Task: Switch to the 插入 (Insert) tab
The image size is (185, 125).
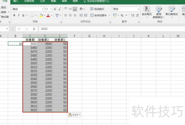Action: [x=16, y=1]
